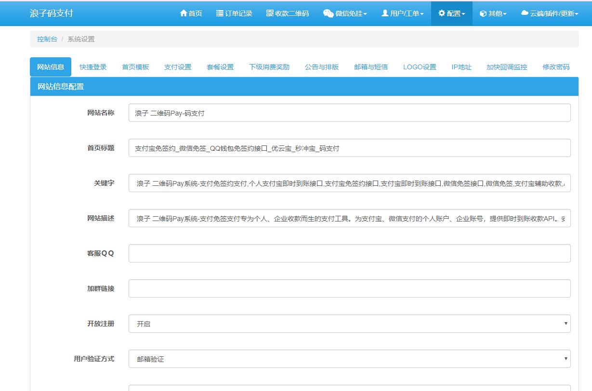Switch to the 加快回调监控 tab

click(x=507, y=67)
